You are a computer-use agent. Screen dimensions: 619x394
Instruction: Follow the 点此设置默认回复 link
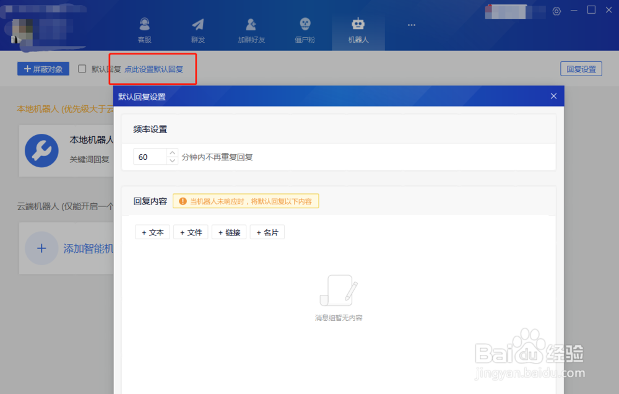[152, 69]
